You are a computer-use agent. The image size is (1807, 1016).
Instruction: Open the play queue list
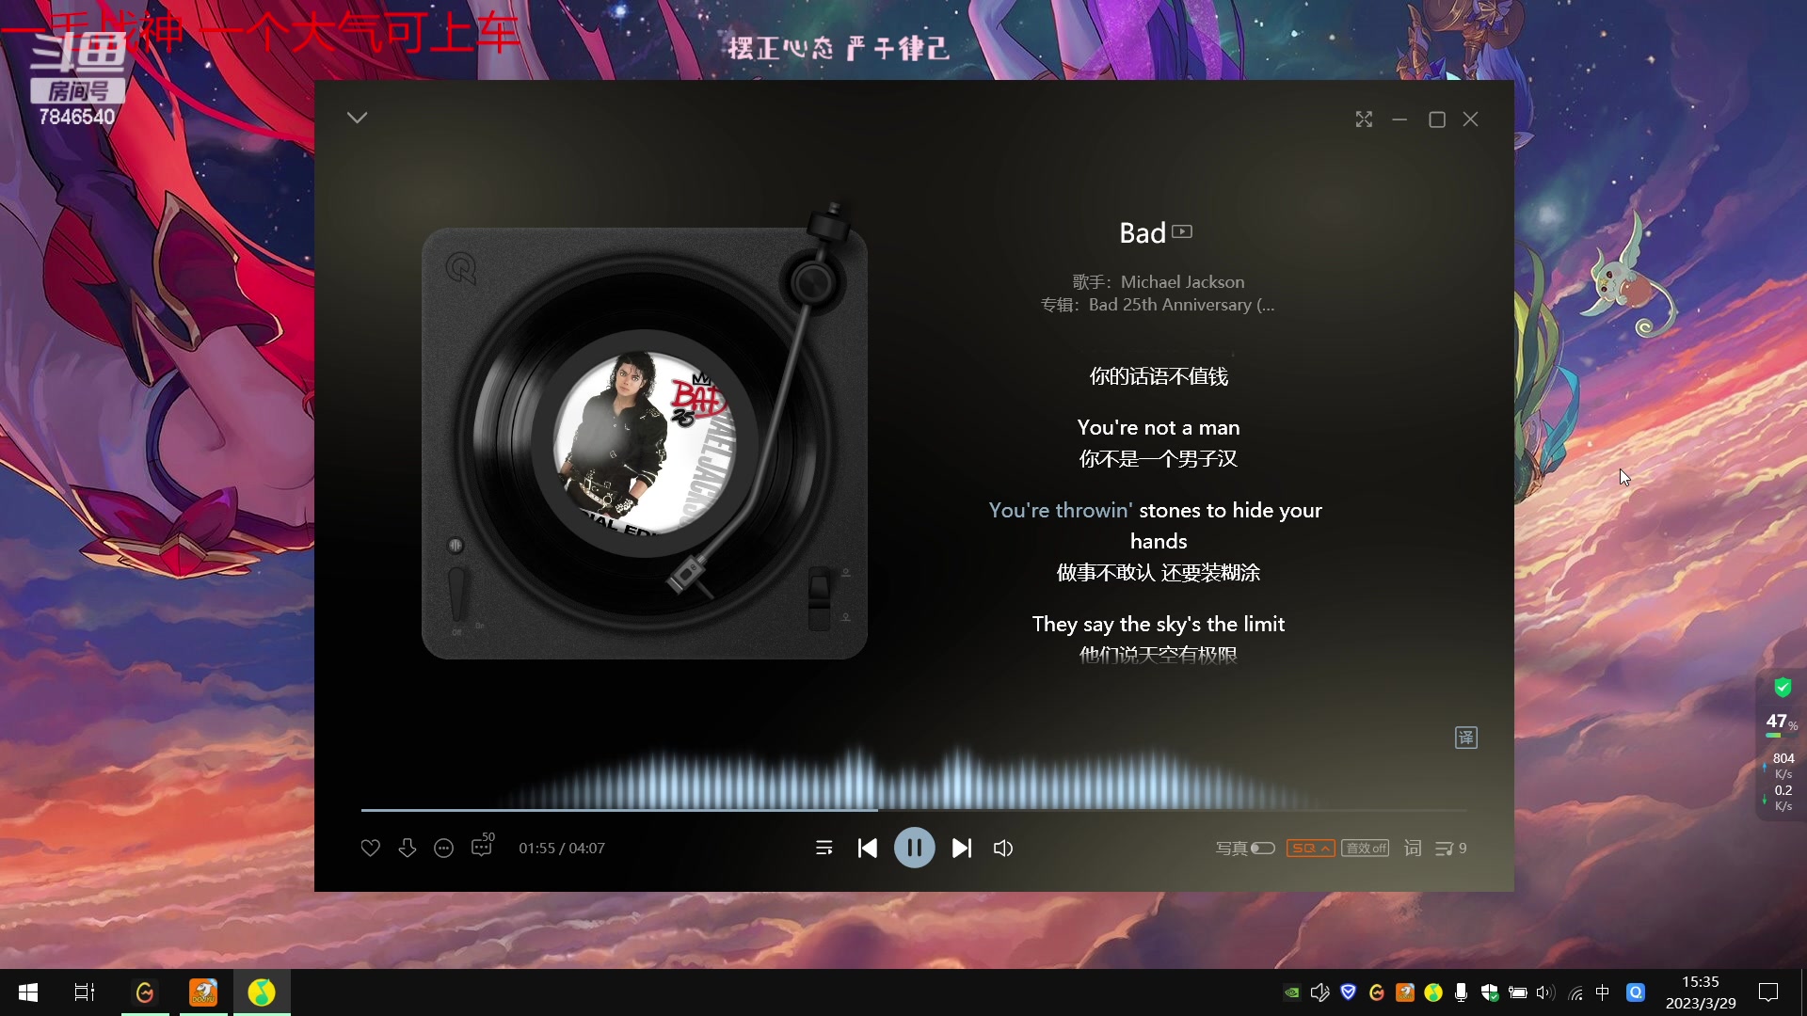tap(1450, 849)
